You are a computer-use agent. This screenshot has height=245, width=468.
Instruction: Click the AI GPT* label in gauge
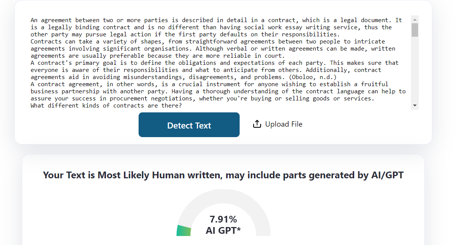[x=223, y=230]
